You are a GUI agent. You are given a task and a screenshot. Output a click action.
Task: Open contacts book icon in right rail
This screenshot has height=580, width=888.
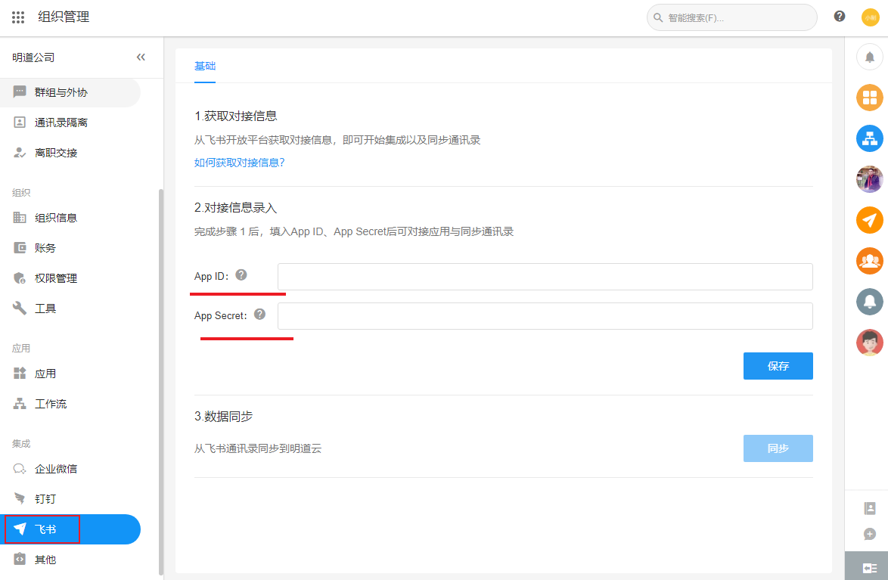870,508
